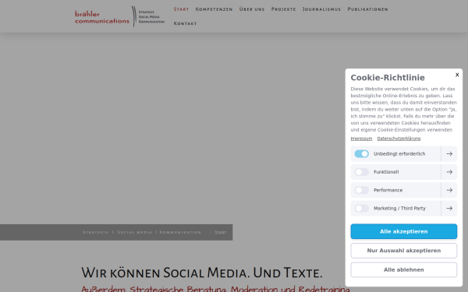Click the Marketing / Third Party label
Viewport: 468px width, 292px height.
(x=399, y=208)
